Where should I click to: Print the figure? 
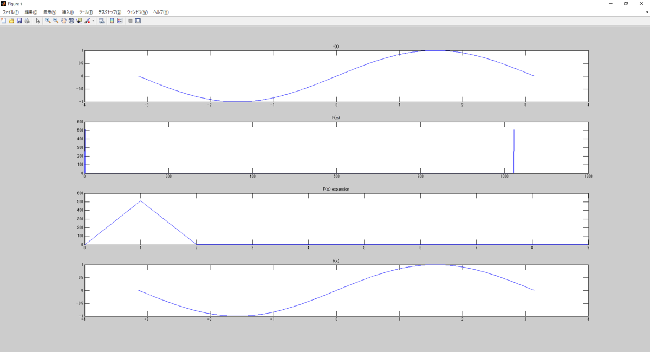tap(28, 22)
